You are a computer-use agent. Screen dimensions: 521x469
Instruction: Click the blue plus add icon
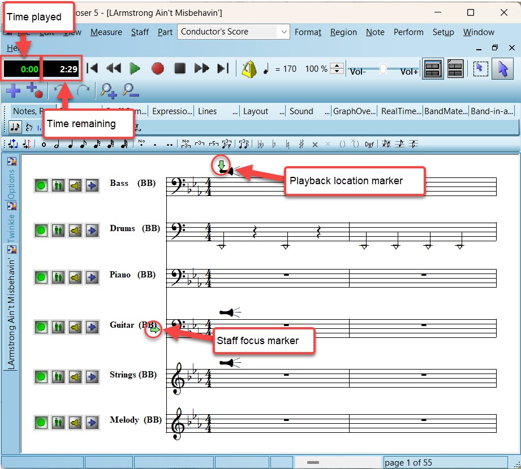(13, 90)
